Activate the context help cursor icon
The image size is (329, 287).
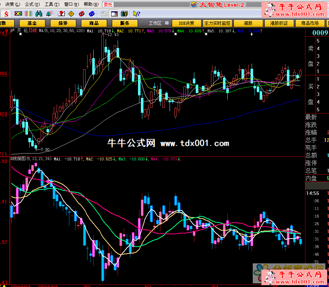point(136,14)
